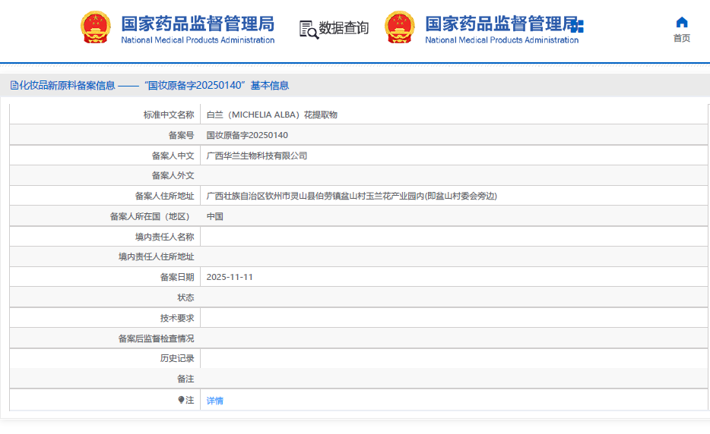Open the 数据查询 menu item
The image size is (710, 434).
(344, 29)
